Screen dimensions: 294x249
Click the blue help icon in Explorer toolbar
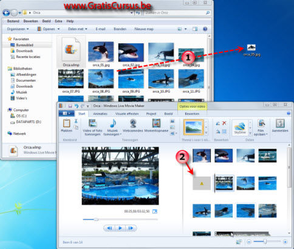205,29
